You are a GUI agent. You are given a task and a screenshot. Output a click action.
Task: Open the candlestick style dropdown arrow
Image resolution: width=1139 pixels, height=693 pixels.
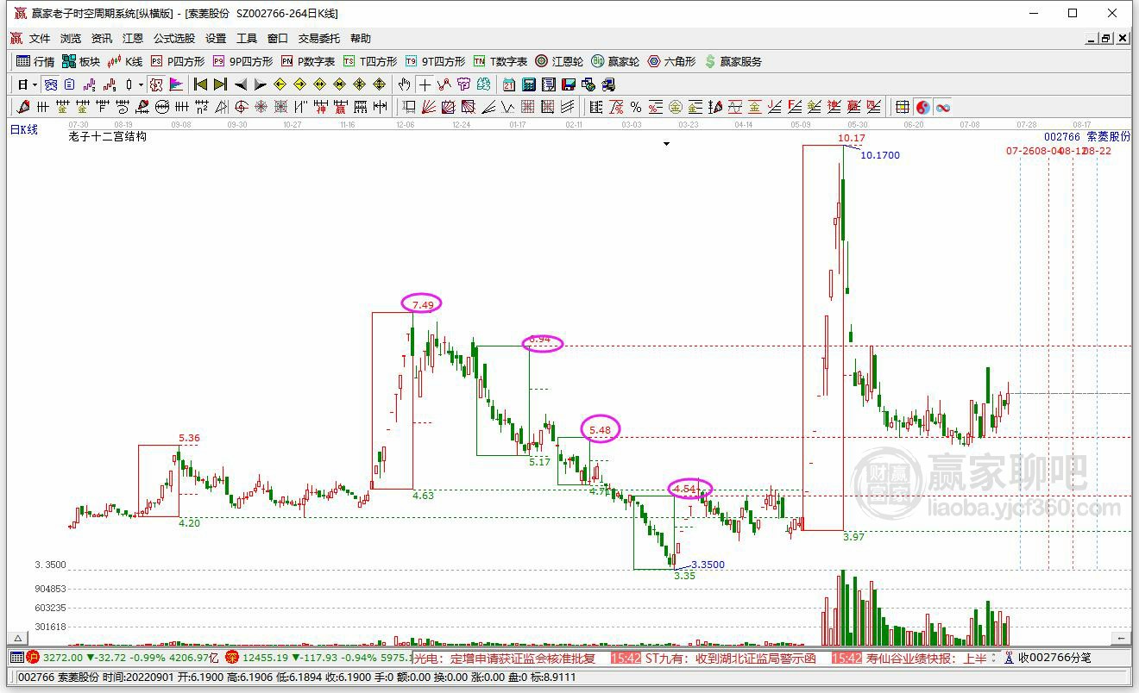click(141, 84)
